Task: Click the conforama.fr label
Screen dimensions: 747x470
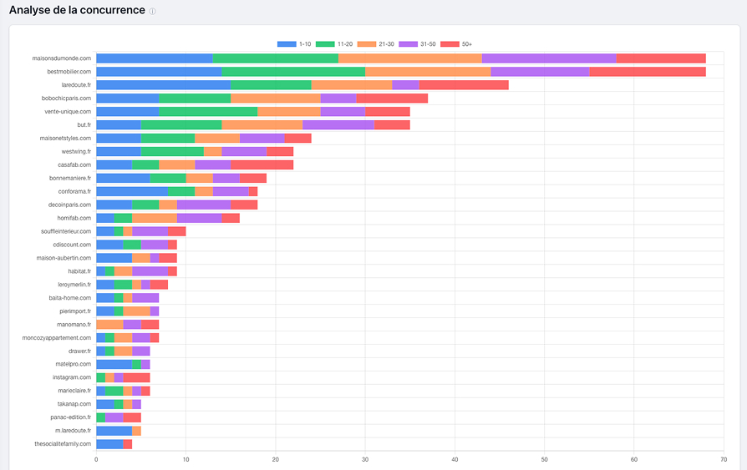Action: pyautogui.click(x=75, y=191)
